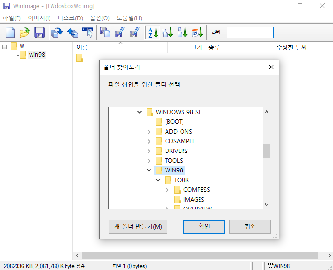Select the TOUR folder
Image resolution: width=333 pixels, height=270 pixels.
click(x=182, y=180)
